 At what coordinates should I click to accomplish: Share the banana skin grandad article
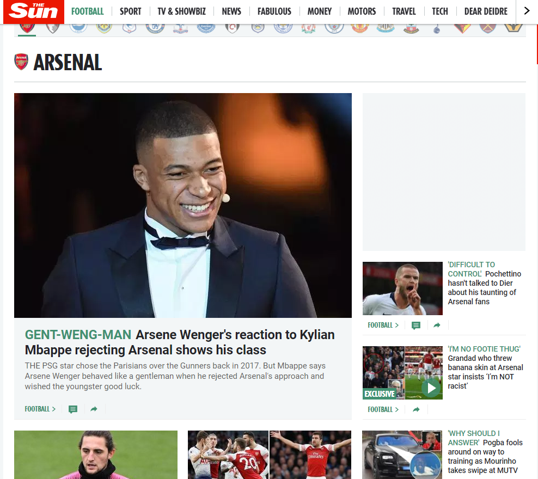pyautogui.click(x=416, y=409)
